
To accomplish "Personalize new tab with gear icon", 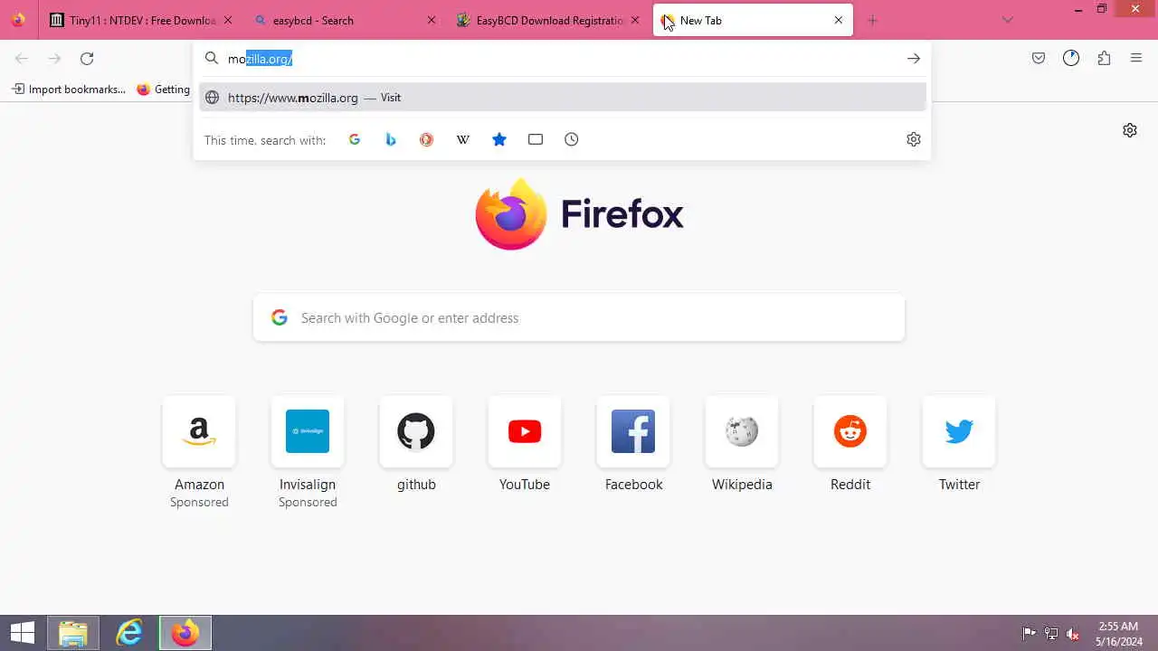I will tap(1130, 130).
